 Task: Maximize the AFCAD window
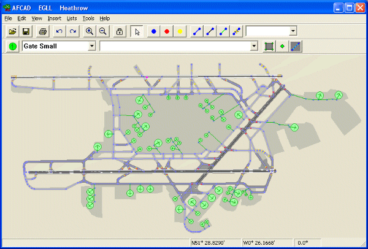349,8
